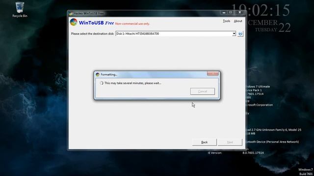This screenshot has width=314, height=176.
Task: Click the 'Bluetooth Device (Personal Area Network)' text
Action: pyautogui.click(x=272, y=142)
